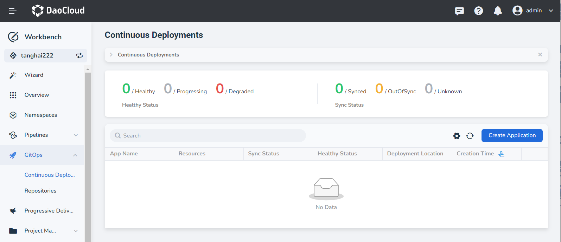561x242 pixels.
Task: Click the DaoCloud logo
Action: point(58,11)
